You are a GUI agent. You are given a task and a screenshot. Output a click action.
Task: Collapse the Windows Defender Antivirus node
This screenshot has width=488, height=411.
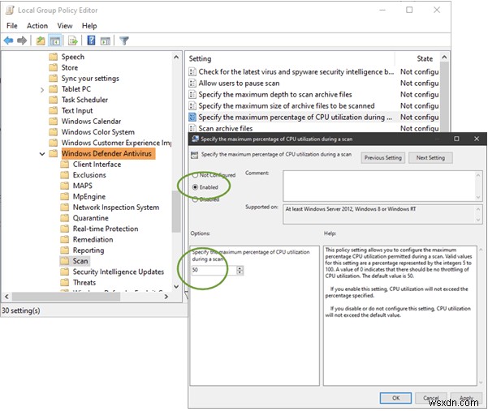click(x=42, y=153)
